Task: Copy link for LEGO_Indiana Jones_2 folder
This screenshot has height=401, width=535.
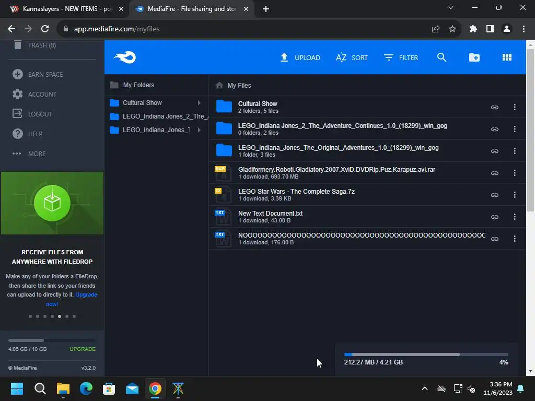Action: 494,129
